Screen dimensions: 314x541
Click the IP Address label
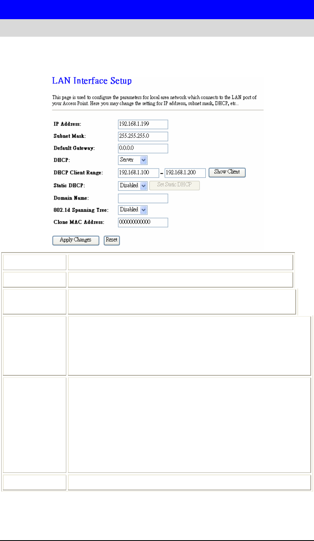(68, 124)
